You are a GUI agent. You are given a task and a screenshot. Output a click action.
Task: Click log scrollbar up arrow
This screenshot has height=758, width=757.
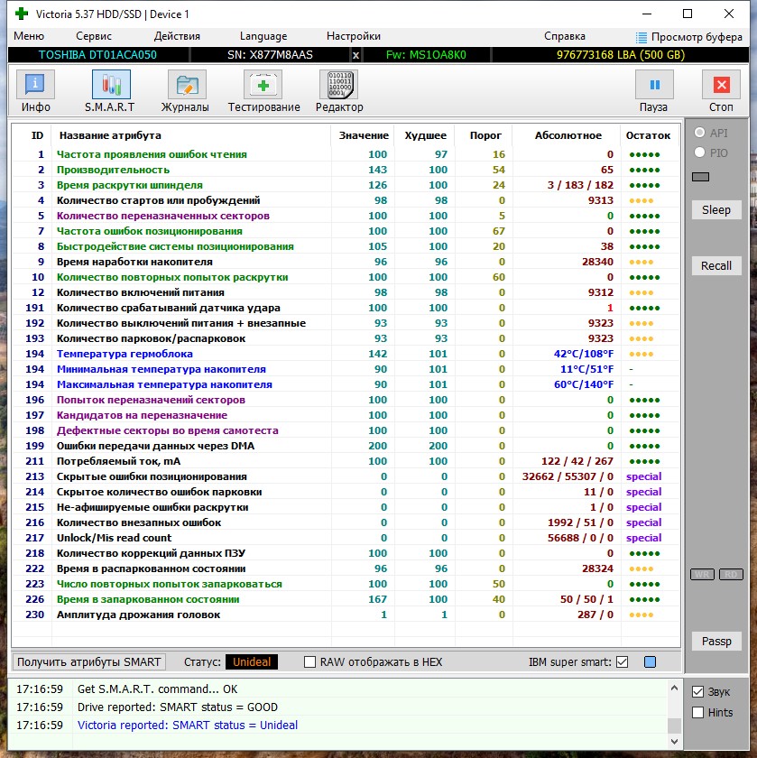click(x=674, y=688)
